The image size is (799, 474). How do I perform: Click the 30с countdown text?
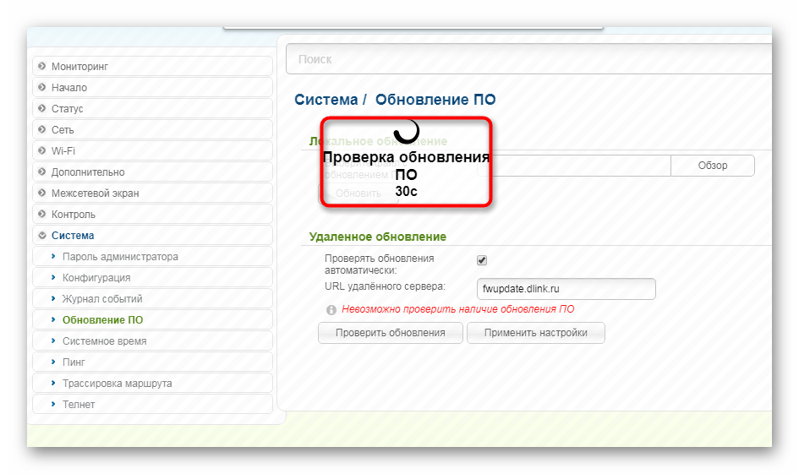(x=406, y=192)
